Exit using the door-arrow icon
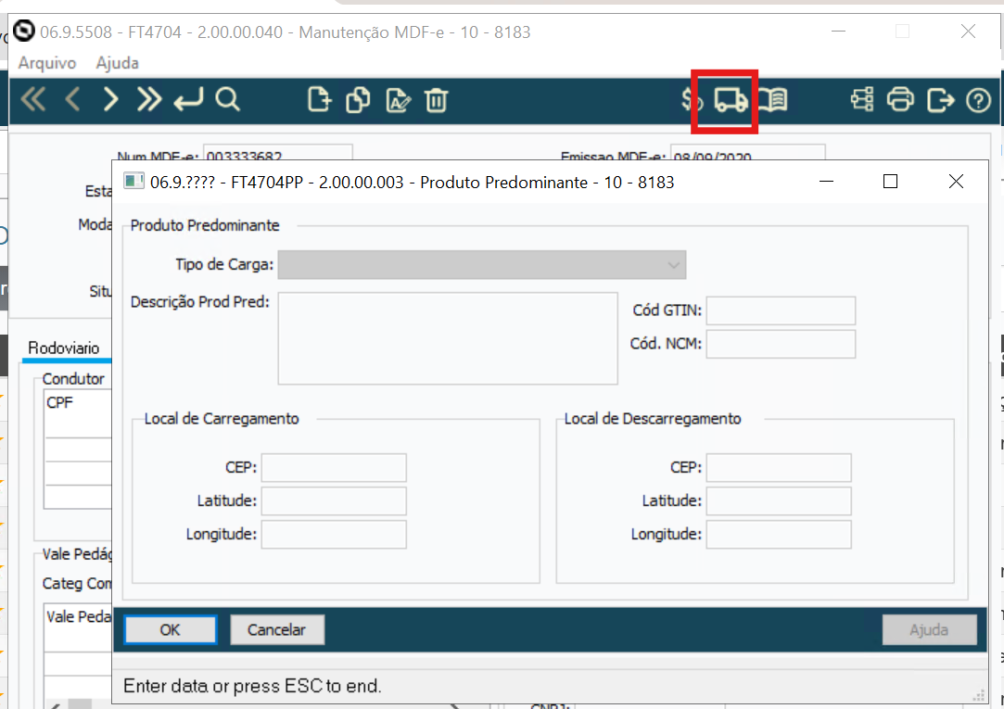The image size is (1004, 709). (941, 100)
